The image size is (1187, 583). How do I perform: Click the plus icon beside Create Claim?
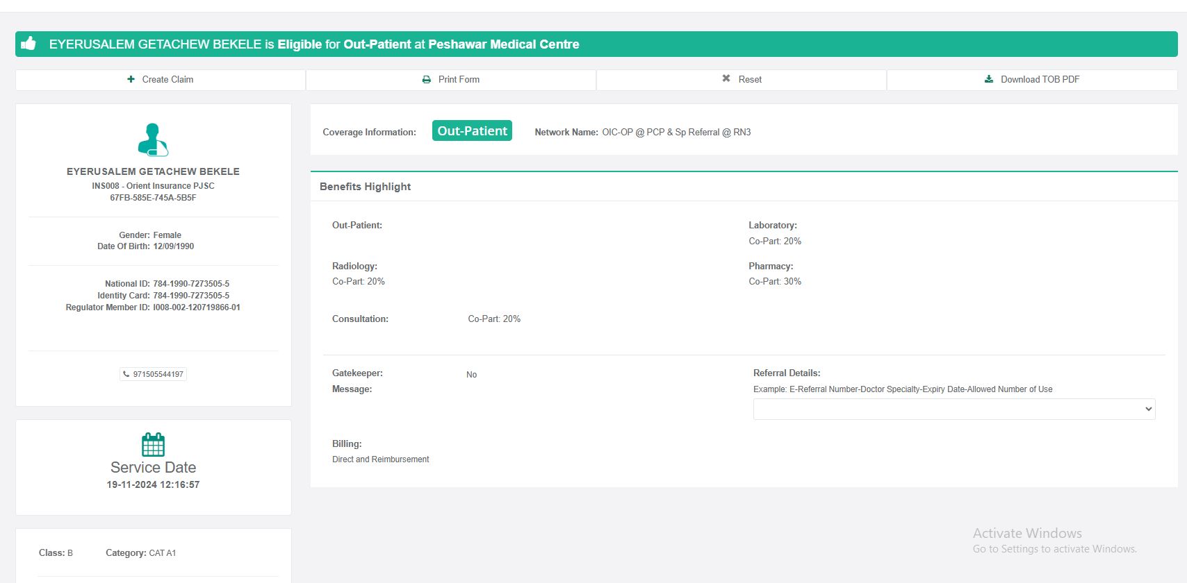click(x=131, y=79)
